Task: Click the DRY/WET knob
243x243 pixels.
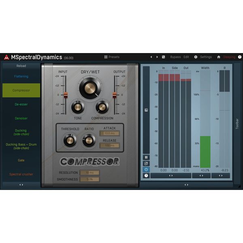Action: pyautogui.click(x=90, y=88)
